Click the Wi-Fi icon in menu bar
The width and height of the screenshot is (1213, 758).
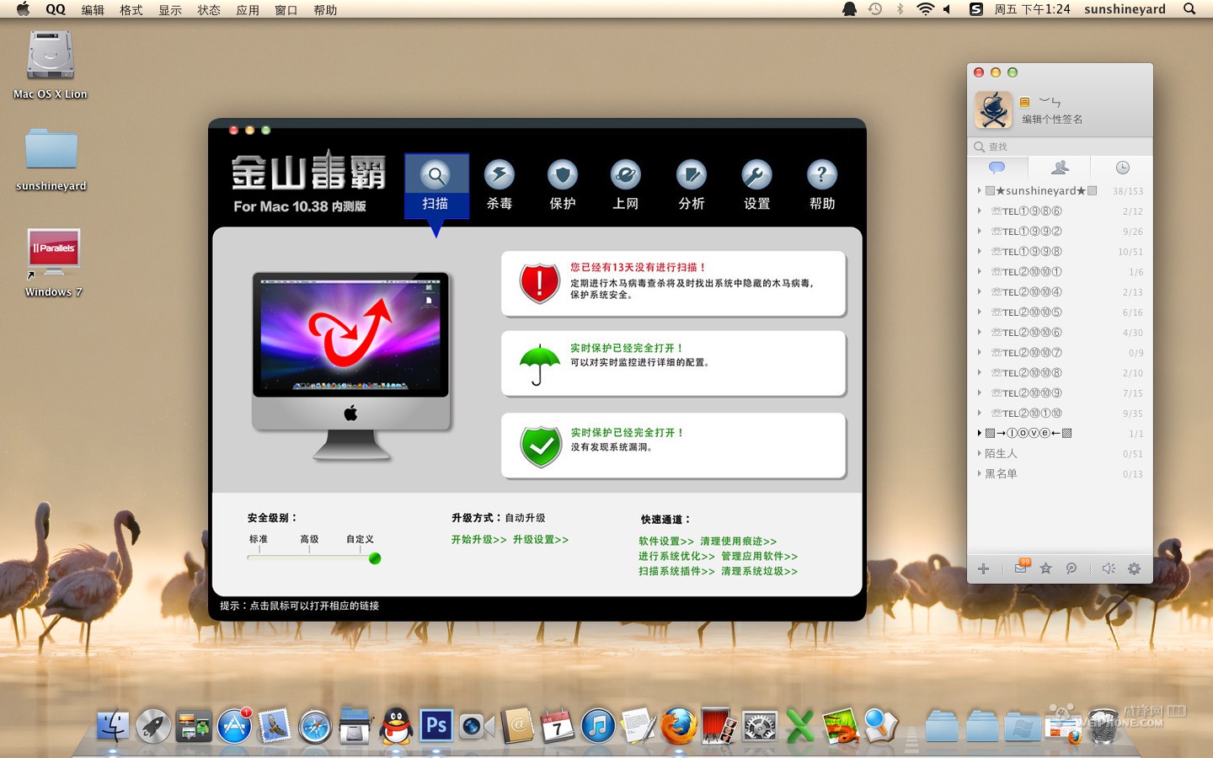click(x=925, y=9)
